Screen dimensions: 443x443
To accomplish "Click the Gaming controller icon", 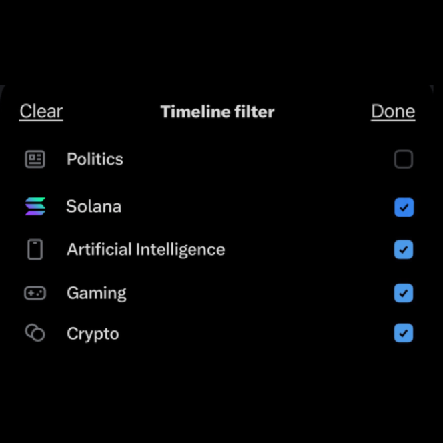I will (x=35, y=293).
